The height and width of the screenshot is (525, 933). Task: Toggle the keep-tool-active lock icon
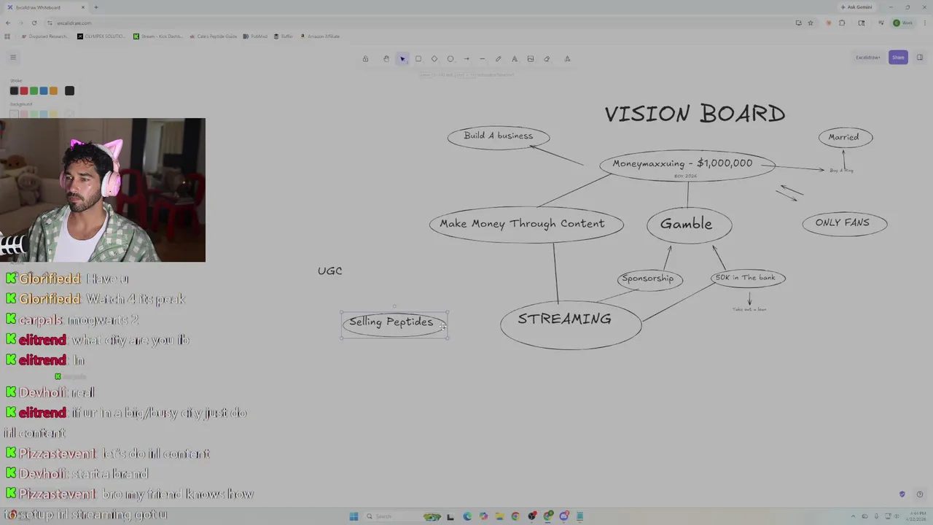click(x=365, y=59)
